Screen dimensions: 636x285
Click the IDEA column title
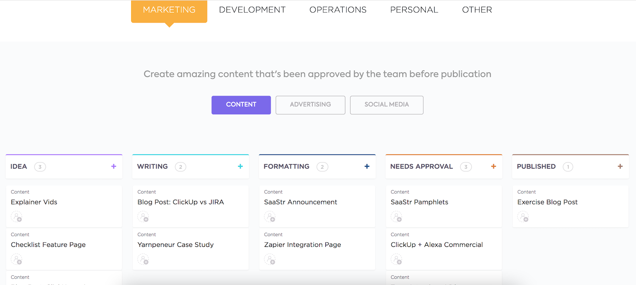(x=19, y=166)
